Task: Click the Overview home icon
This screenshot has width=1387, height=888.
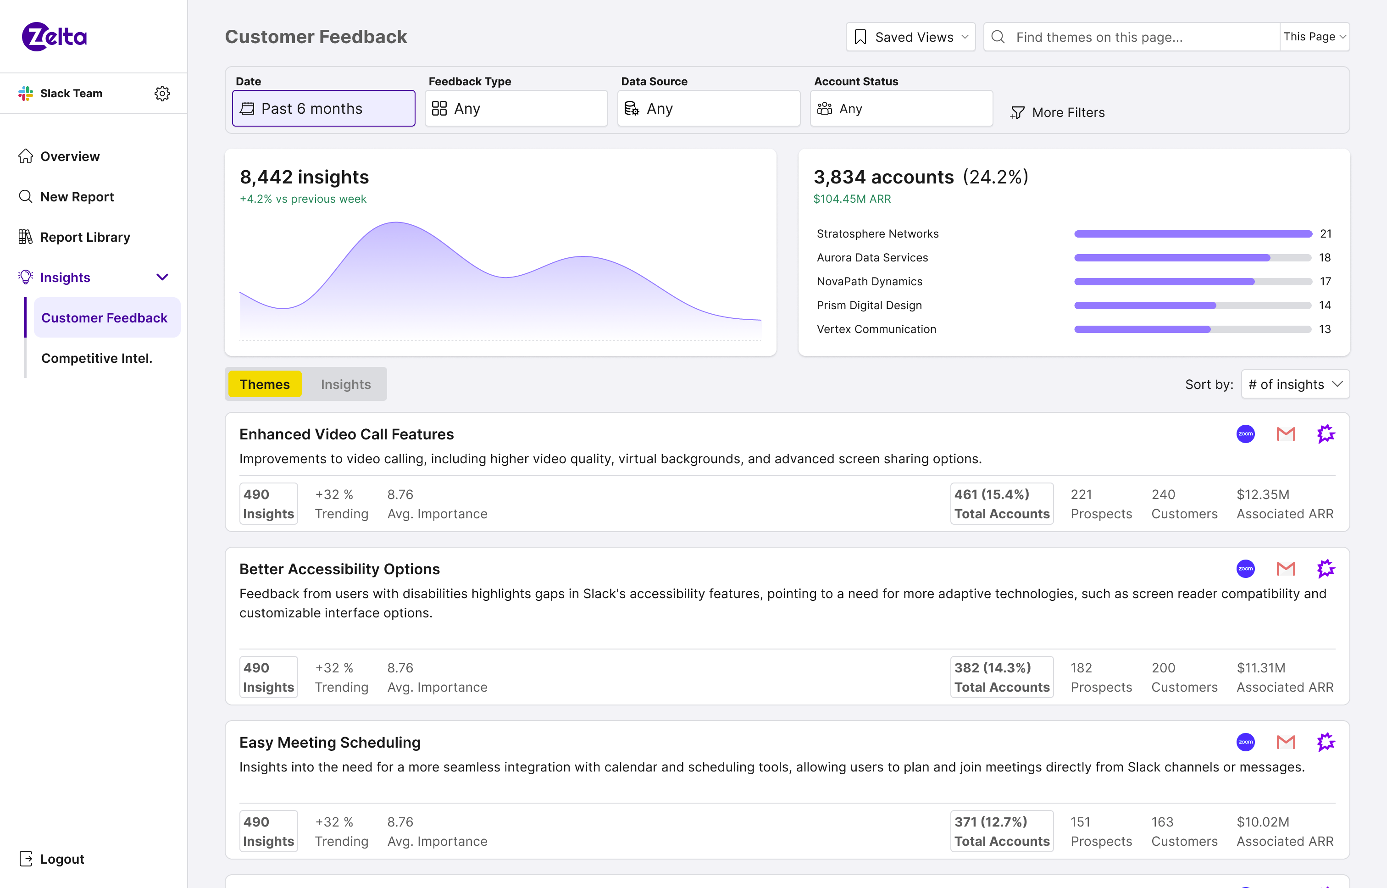Action: (25, 156)
